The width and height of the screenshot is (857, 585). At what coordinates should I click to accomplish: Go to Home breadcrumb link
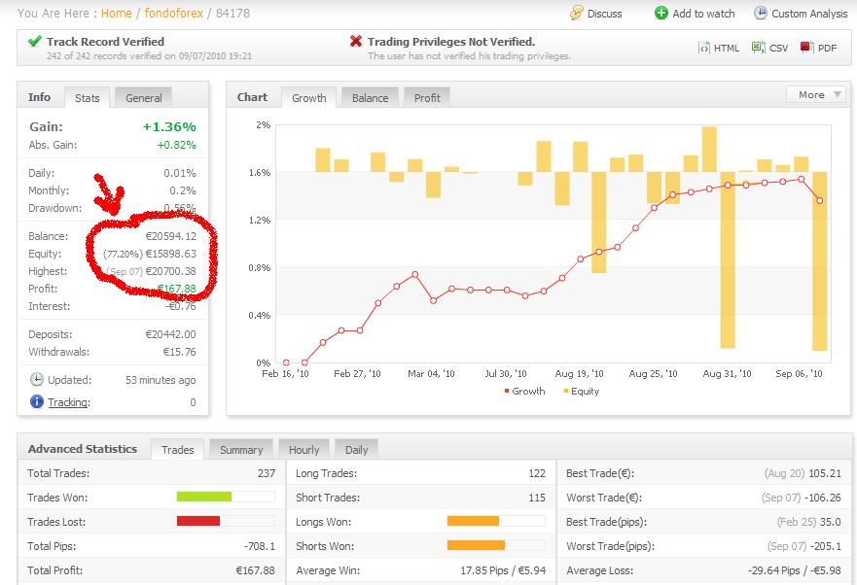pos(116,14)
